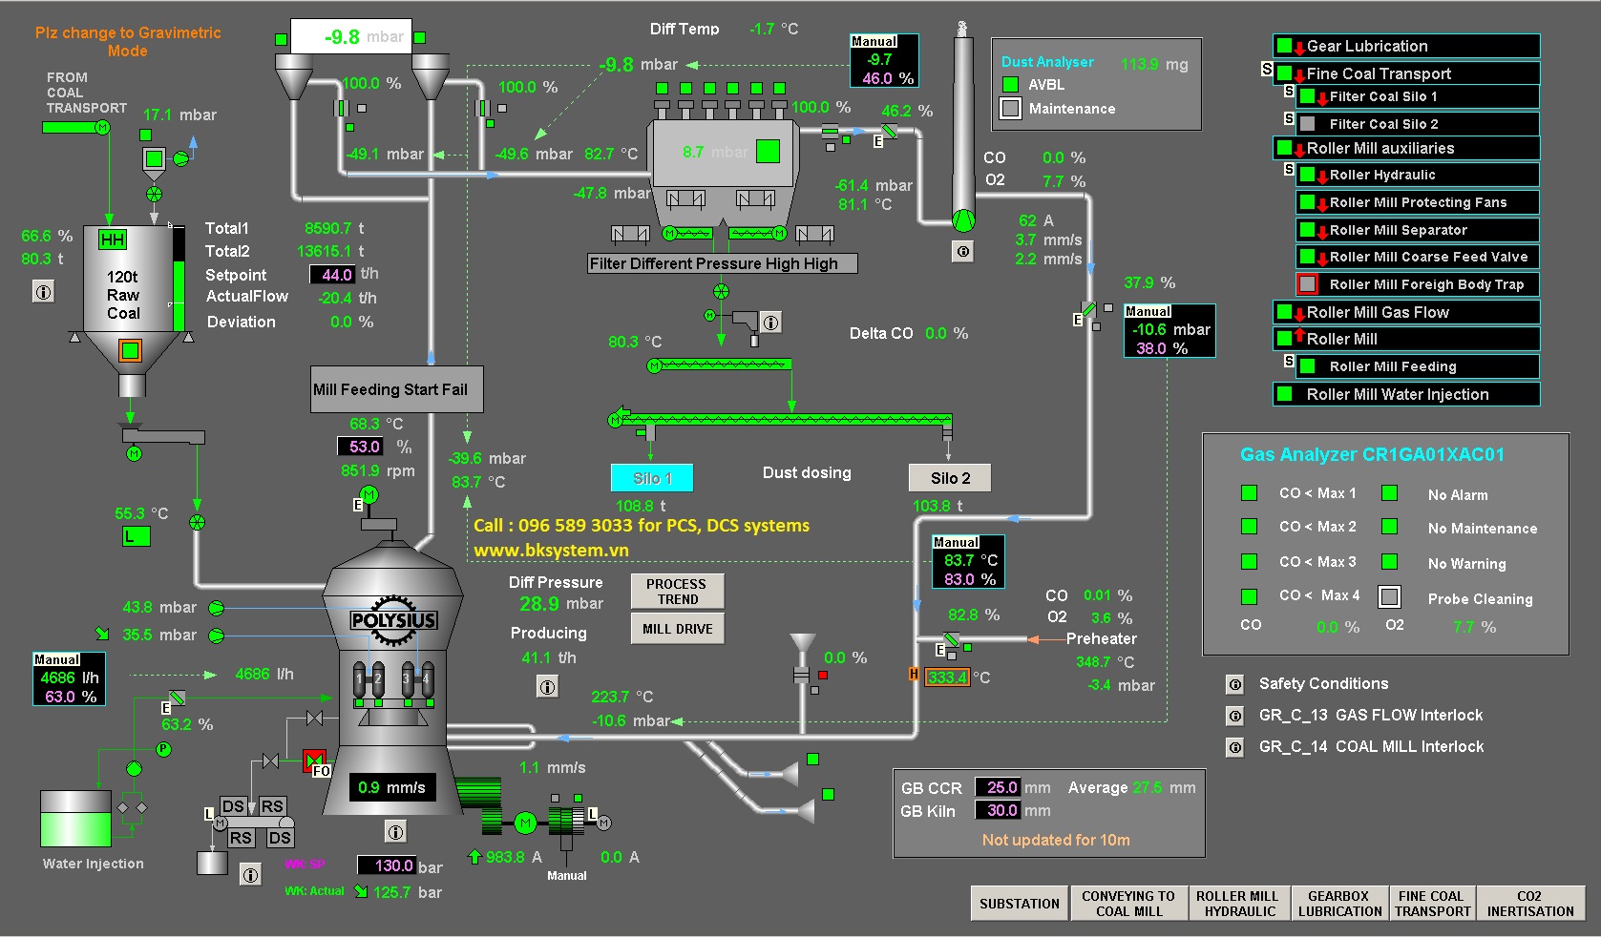Select the Silo 1 button
Viewport: 1601px width, 938px height.
[x=652, y=478]
